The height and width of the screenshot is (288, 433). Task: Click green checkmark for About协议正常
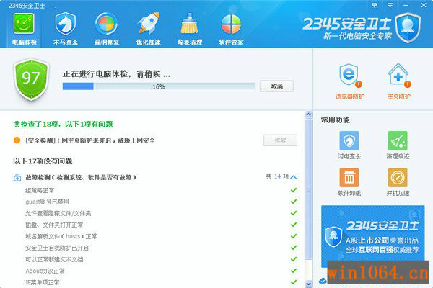coord(294,271)
